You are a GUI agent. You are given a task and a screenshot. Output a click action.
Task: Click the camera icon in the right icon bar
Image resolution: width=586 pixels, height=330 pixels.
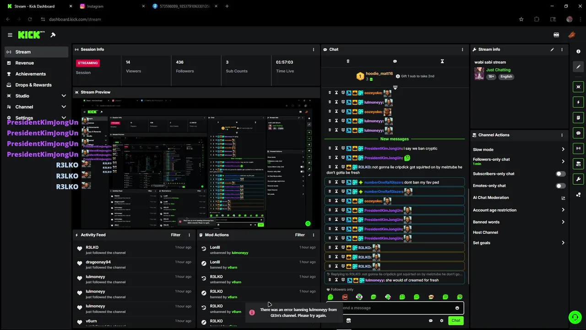coord(578,164)
